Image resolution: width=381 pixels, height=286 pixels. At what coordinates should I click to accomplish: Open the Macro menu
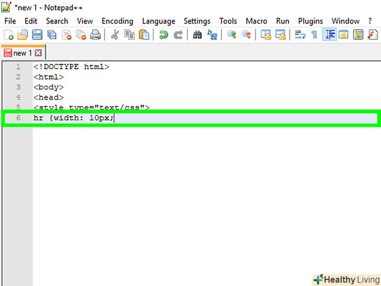256,21
